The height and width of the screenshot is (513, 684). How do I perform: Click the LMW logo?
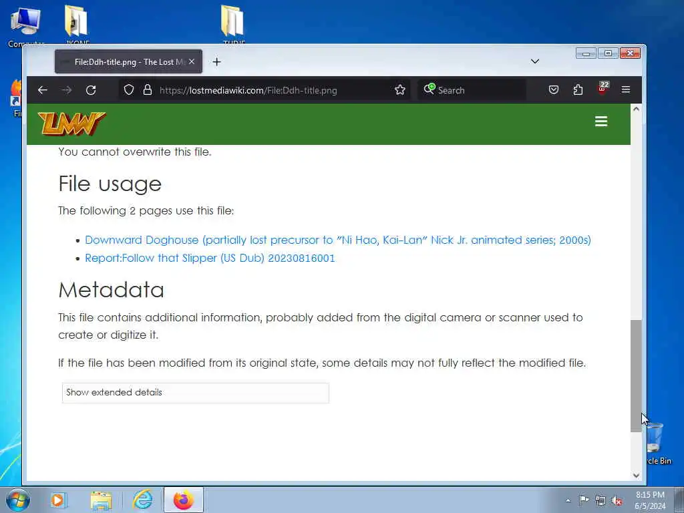pos(71,124)
